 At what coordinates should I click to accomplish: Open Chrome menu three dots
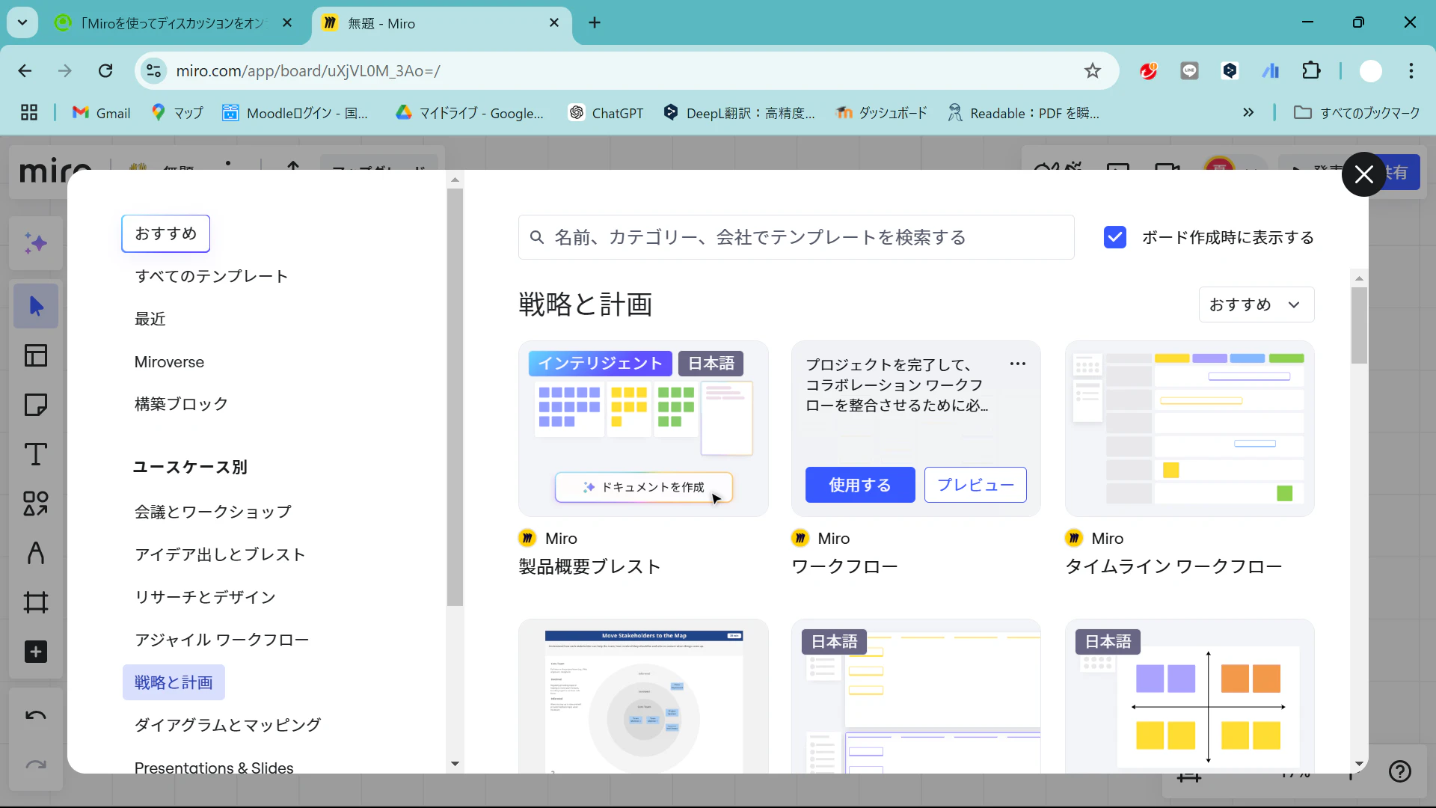[x=1411, y=71]
